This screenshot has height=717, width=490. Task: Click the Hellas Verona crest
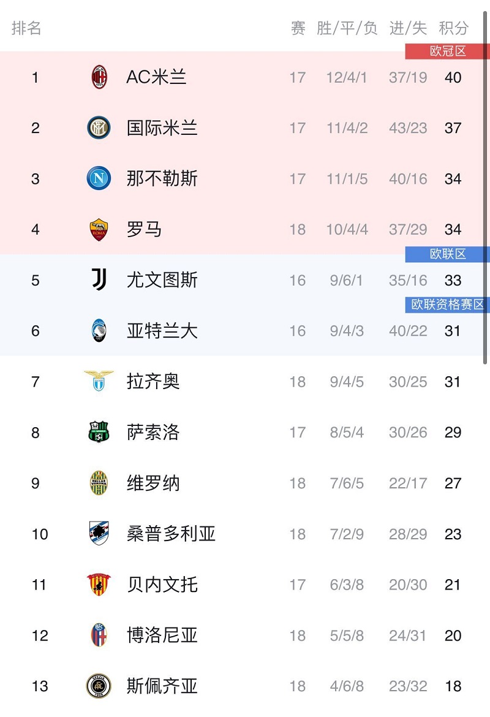pos(99,483)
